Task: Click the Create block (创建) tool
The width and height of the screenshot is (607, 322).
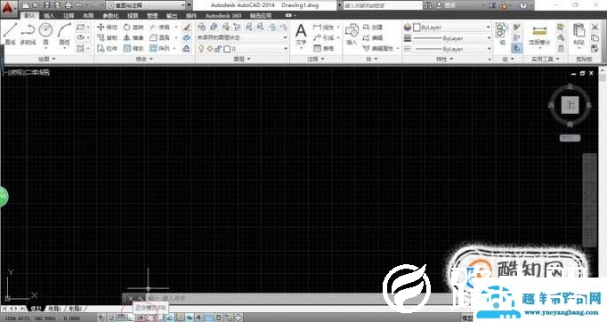Action: [x=373, y=27]
